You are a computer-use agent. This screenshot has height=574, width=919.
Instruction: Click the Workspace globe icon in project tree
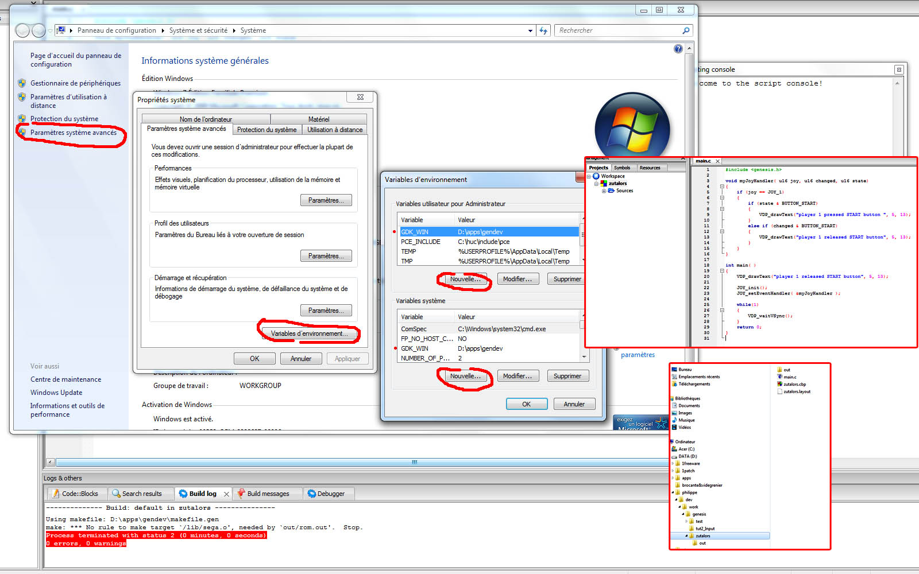pyautogui.click(x=596, y=176)
